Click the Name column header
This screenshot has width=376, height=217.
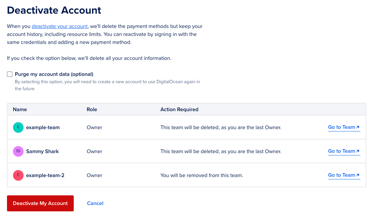coord(20,109)
